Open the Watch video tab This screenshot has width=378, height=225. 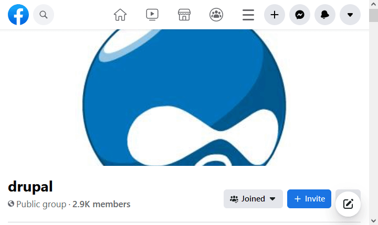152,15
